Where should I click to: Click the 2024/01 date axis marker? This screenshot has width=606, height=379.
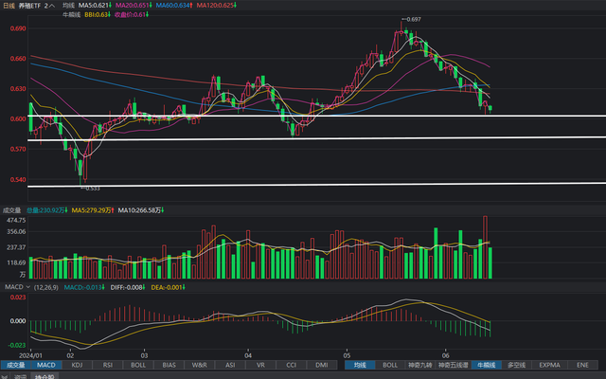(30, 355)
